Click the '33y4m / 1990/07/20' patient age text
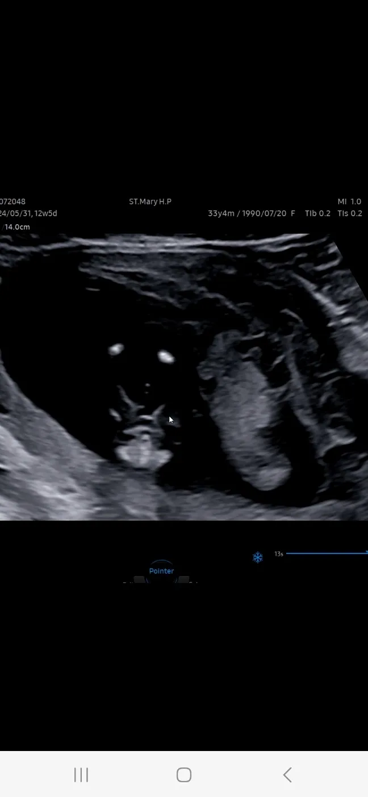Viewport: 368px width, 797px height. point(247,213)
